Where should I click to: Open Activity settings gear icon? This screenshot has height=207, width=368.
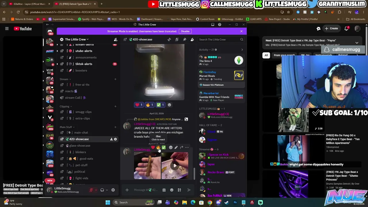pyautogui.click(x=216, y=50)
